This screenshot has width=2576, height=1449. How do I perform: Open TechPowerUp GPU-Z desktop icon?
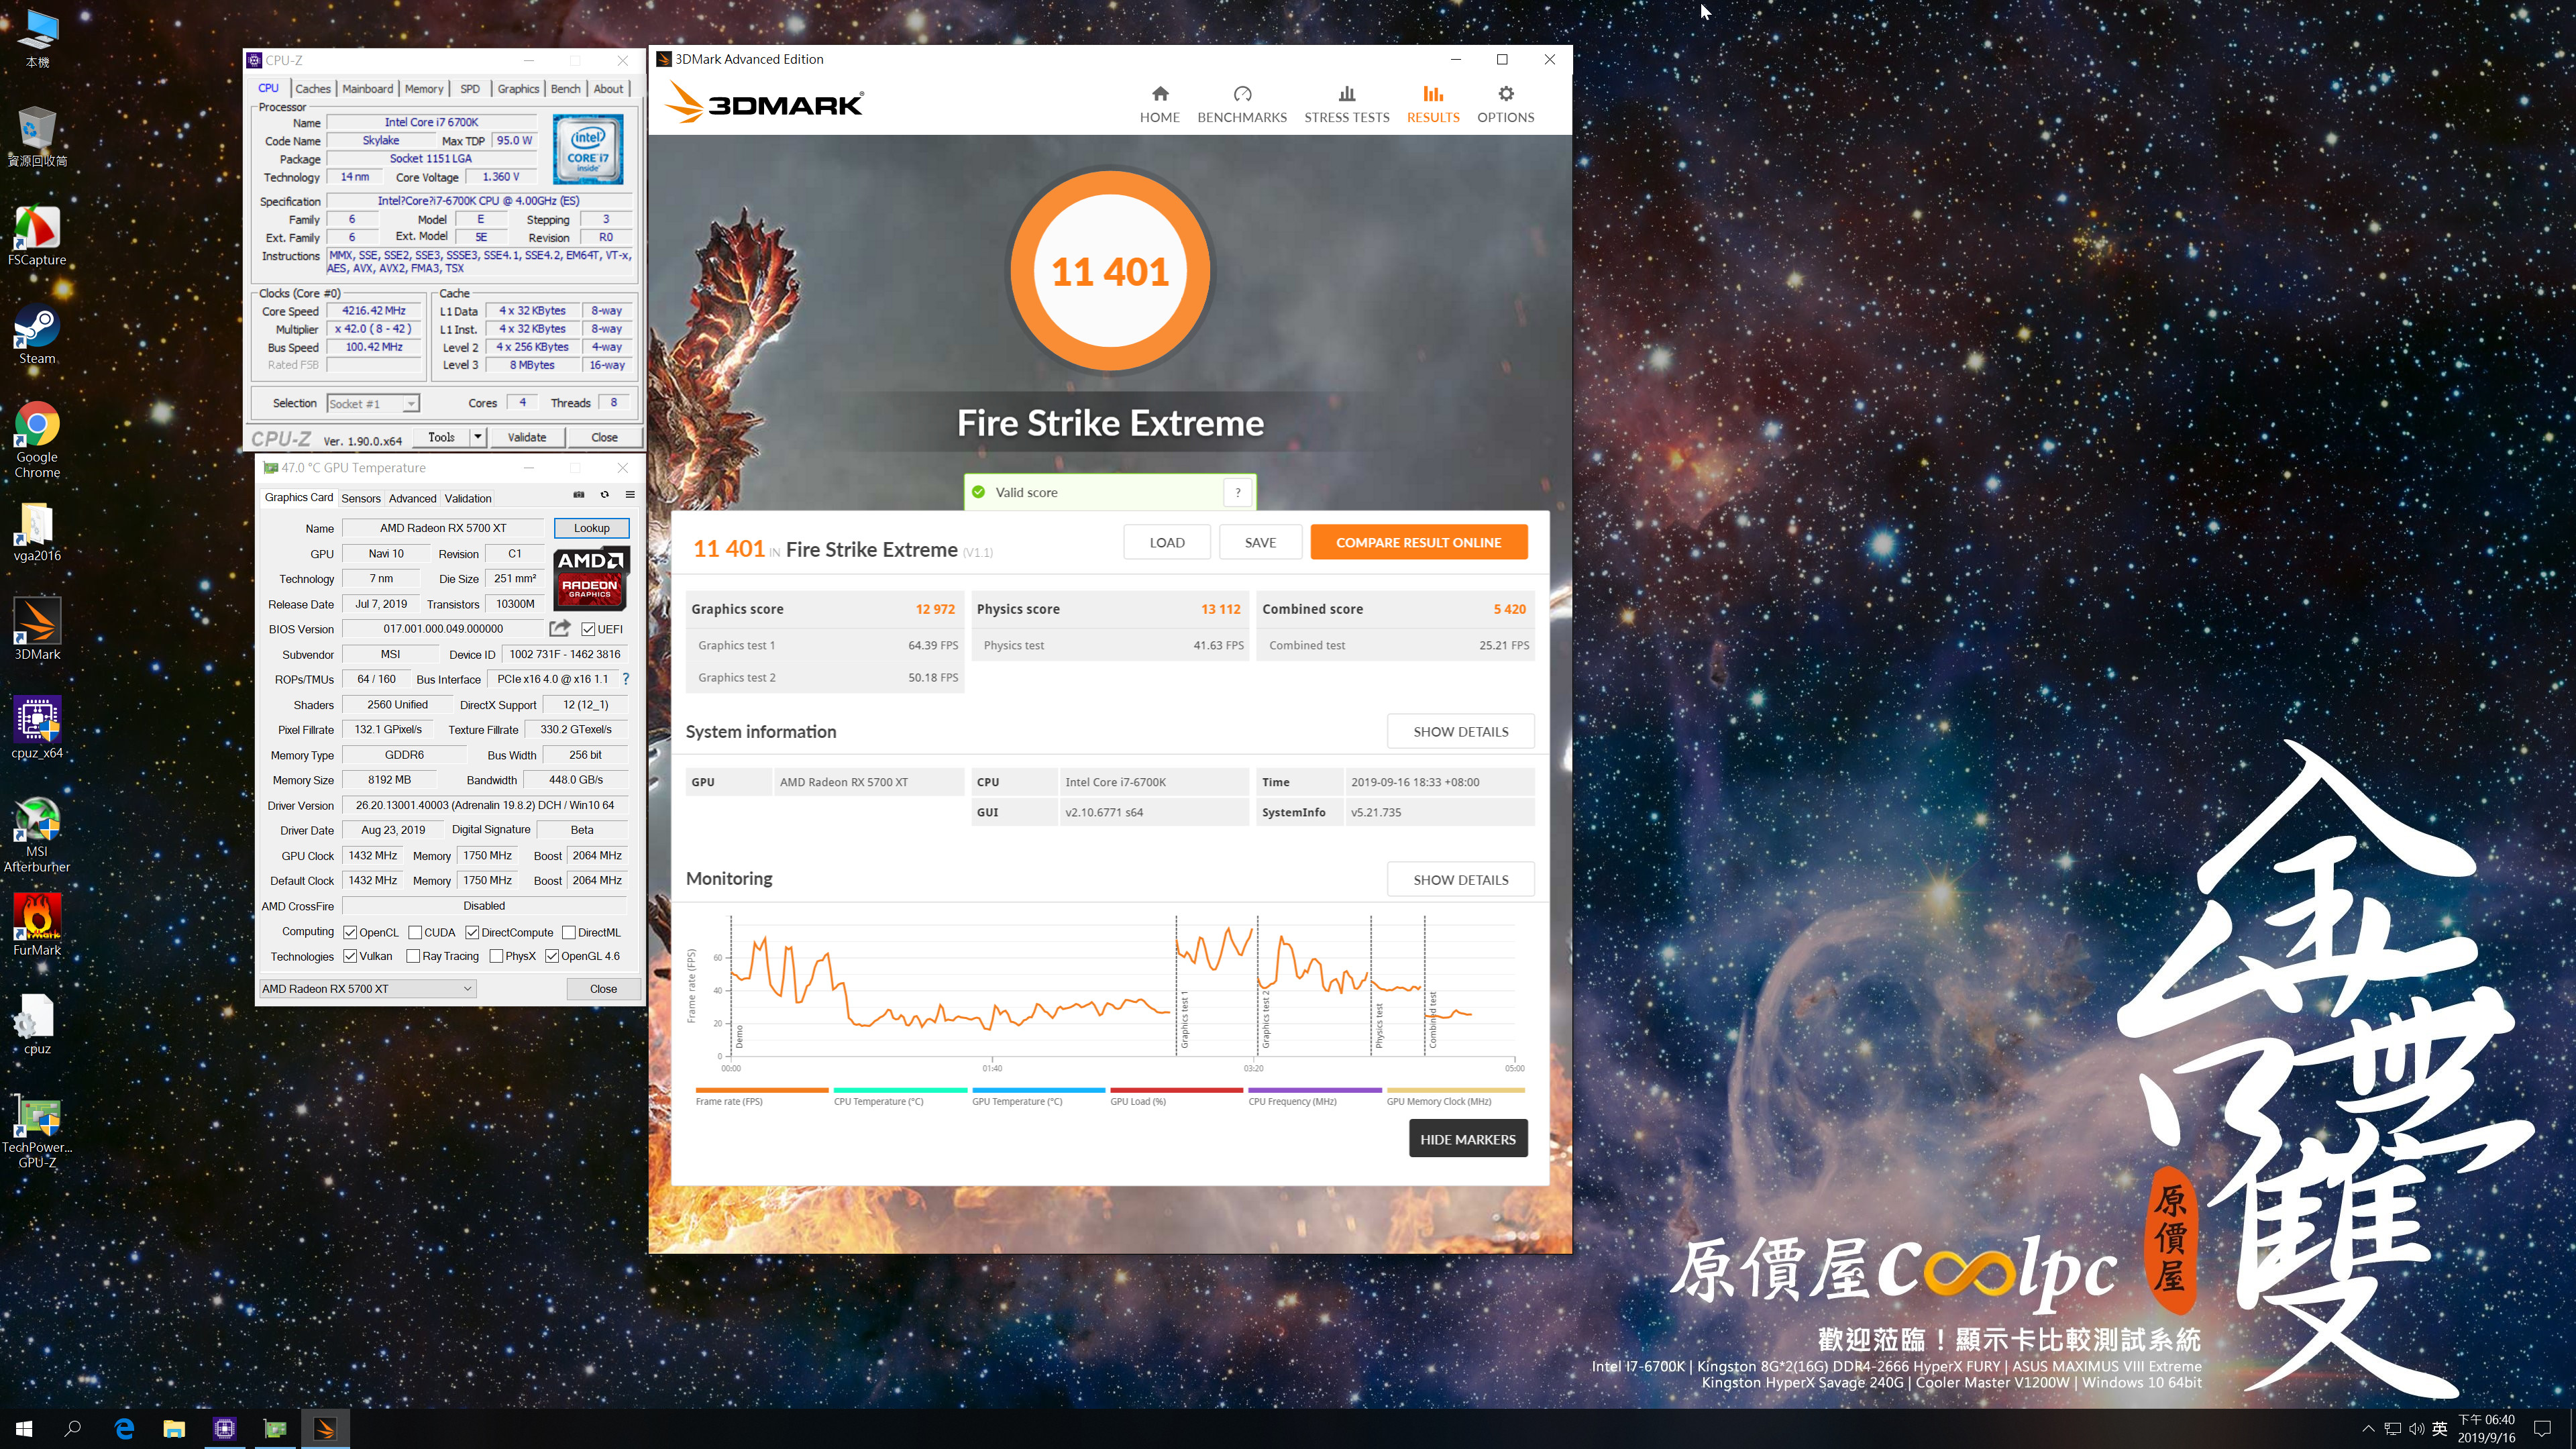point(37,1131)
